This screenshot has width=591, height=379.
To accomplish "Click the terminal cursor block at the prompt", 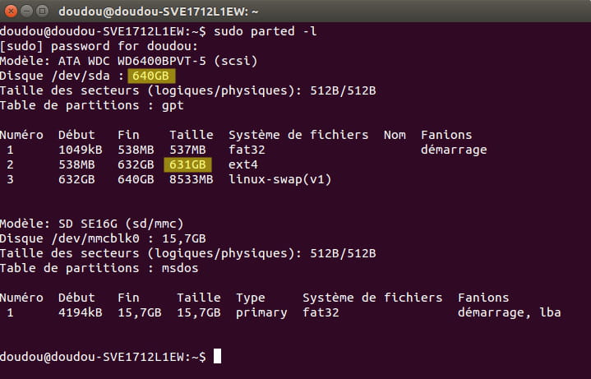I will coord(218,356).
